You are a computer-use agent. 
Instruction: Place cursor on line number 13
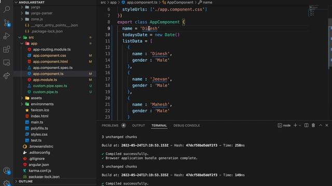point(108,54)
